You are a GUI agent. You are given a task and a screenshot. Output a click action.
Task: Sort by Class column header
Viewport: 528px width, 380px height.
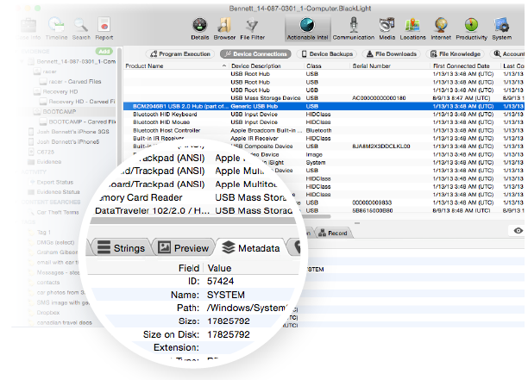tap(327, 65)
